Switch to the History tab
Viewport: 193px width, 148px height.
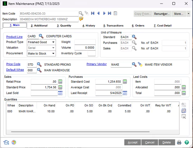[89, 26]
